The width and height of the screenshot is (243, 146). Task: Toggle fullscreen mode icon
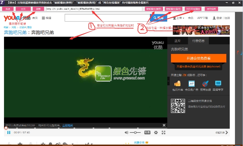point(164,132)
